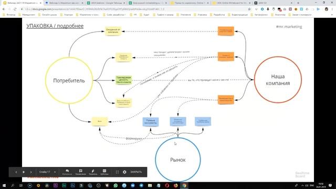The image size is (336, 189).
Task: Click the ЗАКРЫТЬ button to exit presentation
Action: (x=136, y=172)
